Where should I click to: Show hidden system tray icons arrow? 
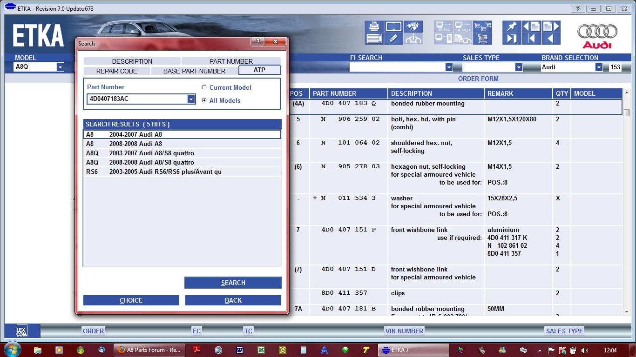(540, 350)
